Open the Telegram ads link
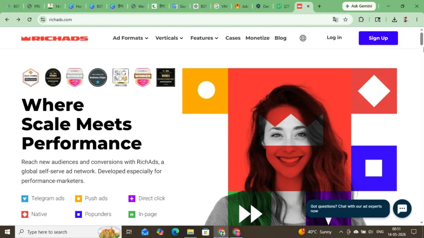Image resolution: width=424 pixels, height=238 pixels. click(x=48, y=198)
